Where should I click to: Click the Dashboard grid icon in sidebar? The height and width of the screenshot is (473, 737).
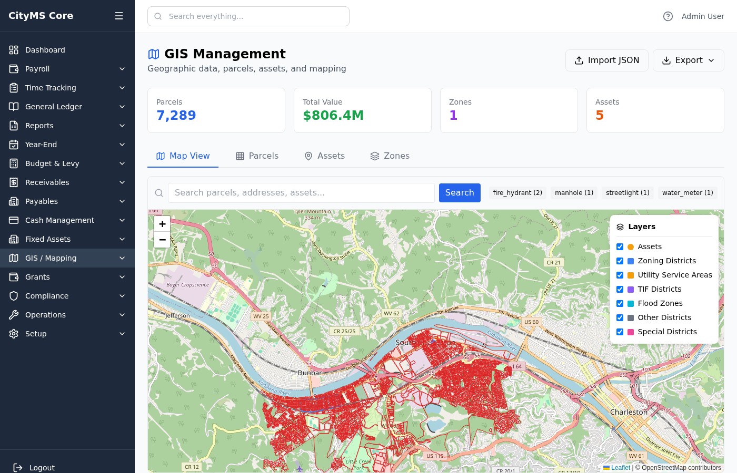(x=13, y=49)
